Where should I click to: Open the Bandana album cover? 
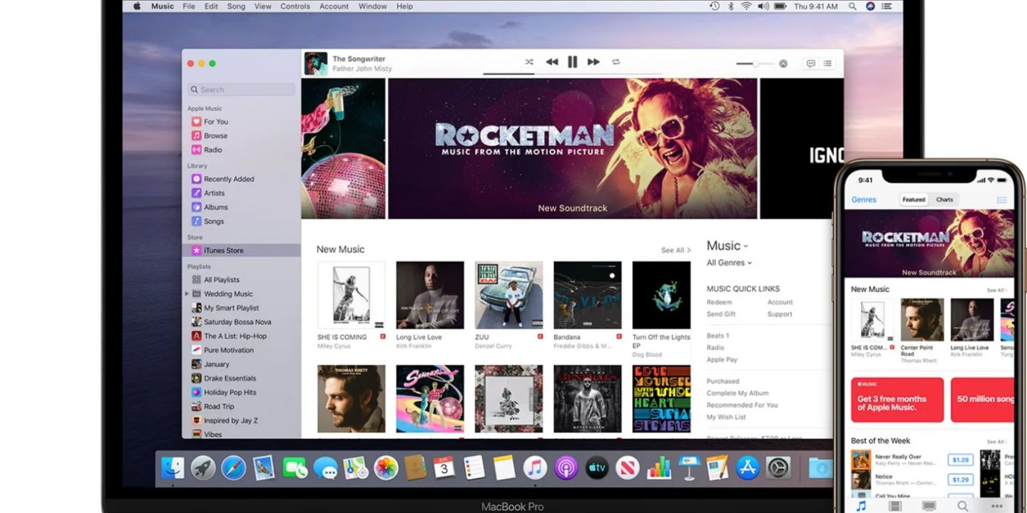[588, 295]
